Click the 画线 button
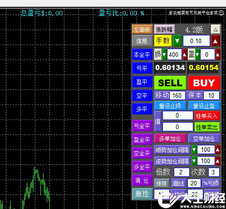 pyautogui.click(x=179, y=183)
